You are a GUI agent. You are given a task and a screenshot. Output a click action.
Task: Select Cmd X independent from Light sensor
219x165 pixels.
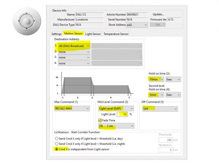point(57,149)
